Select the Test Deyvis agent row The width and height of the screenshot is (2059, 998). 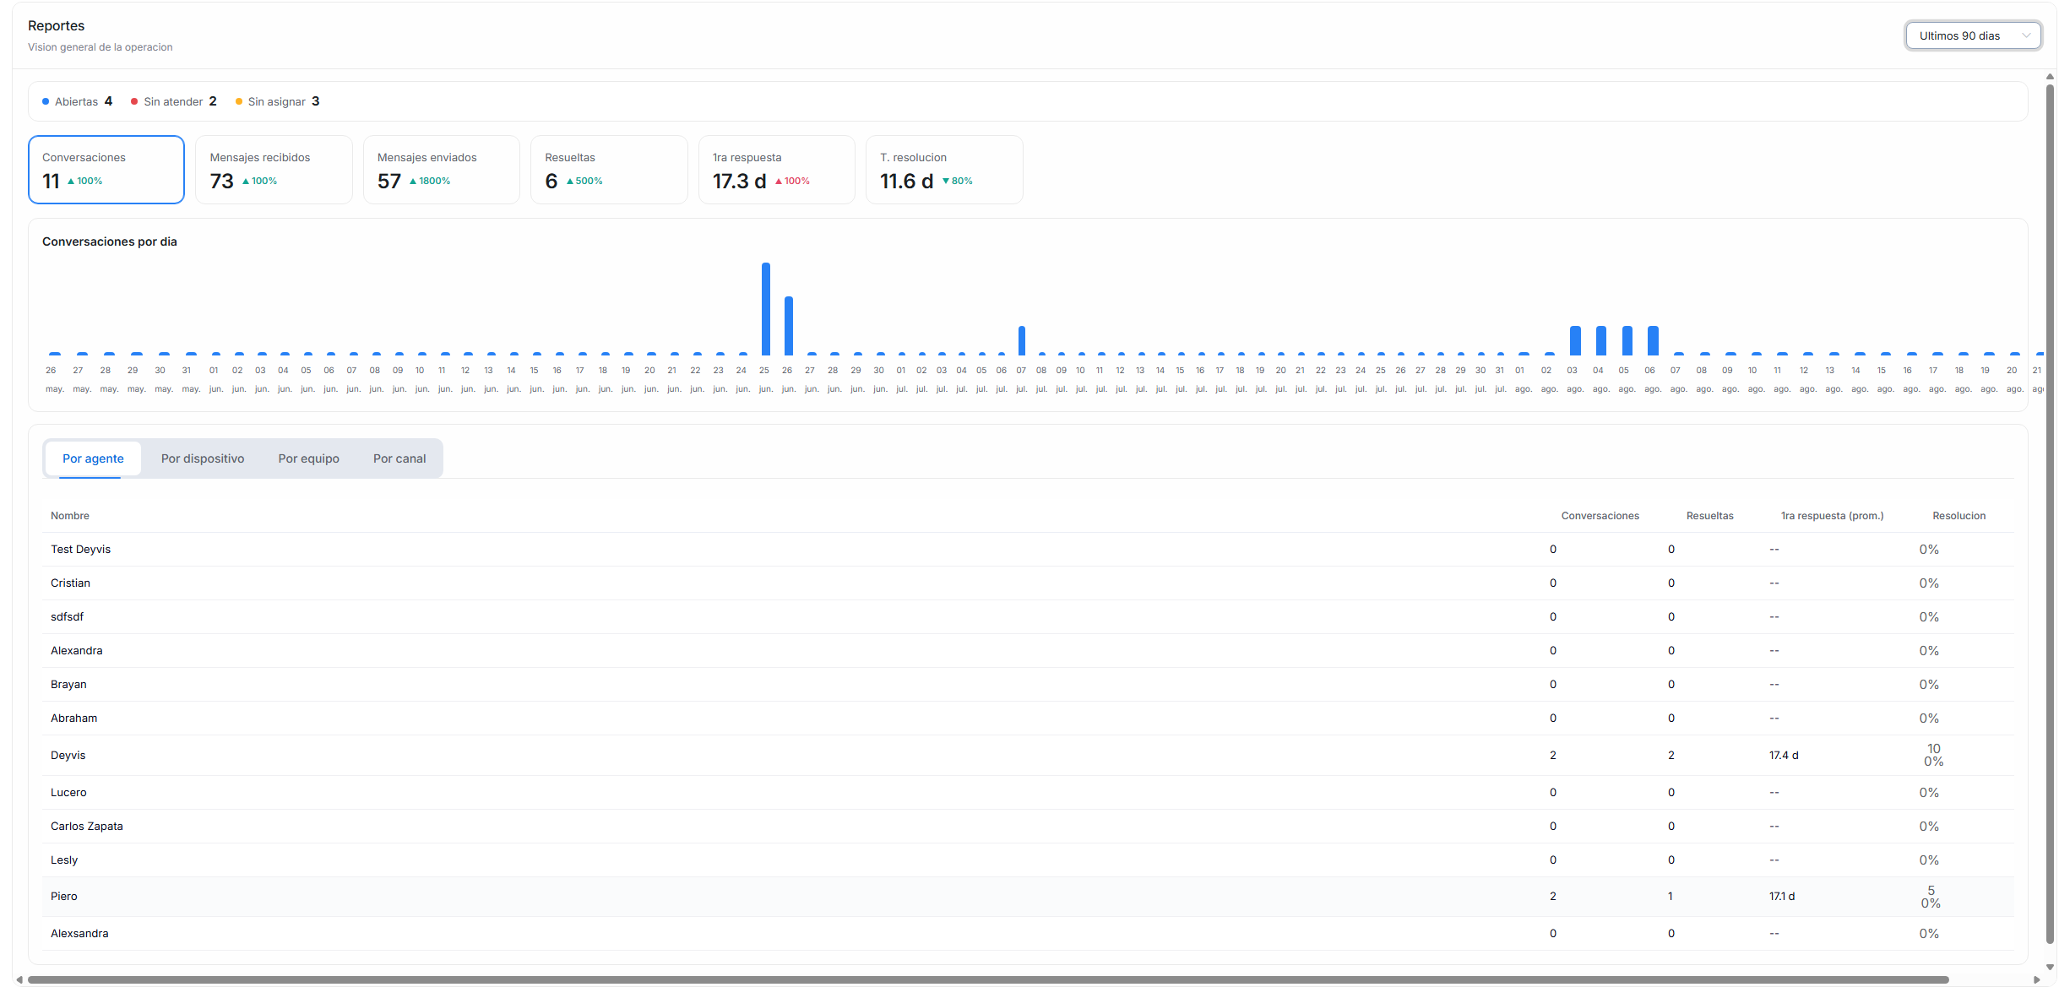tap(1028, 550)
